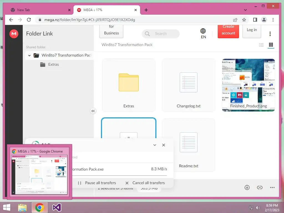Open a new browser tab with plus
284x213 pixels.
[146, 10]
